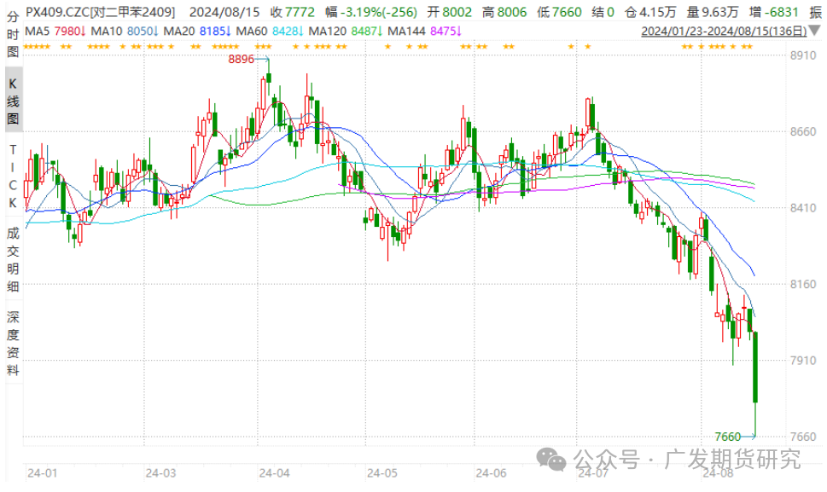Click the 开 8002 opening price value
Viewport: 827px width, 492px height.
450,12
